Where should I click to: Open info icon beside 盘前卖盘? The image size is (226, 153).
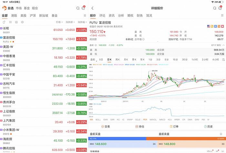click(x=221, y=134)
